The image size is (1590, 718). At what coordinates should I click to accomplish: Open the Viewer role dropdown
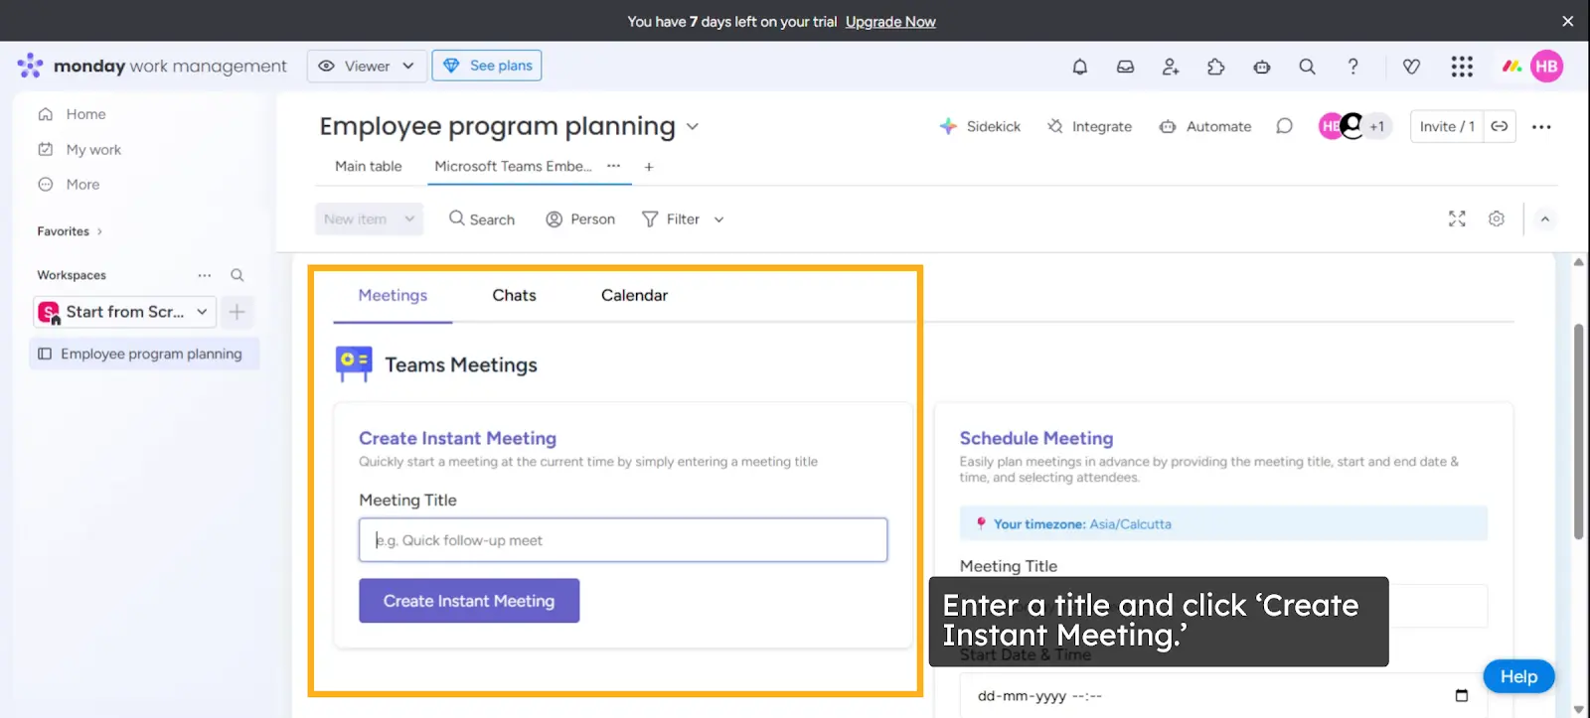(367, 66)
